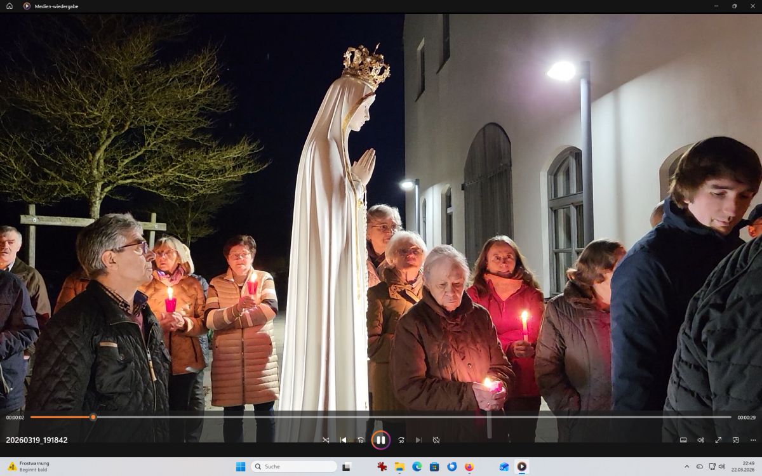Click the home icon in title bar
Image resolution: width=762 pixels, height=476 pixels.
coord(10,6)
